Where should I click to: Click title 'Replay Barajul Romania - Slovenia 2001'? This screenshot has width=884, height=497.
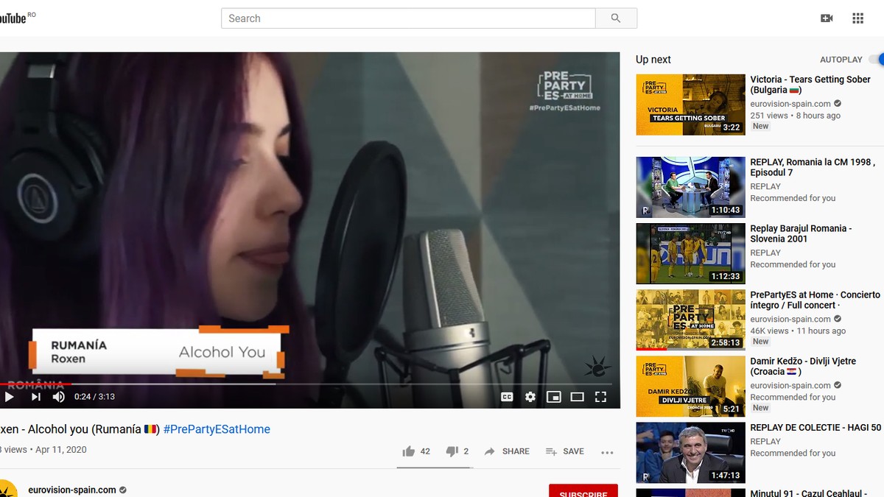pyautogui.click(x=801, y=233)
